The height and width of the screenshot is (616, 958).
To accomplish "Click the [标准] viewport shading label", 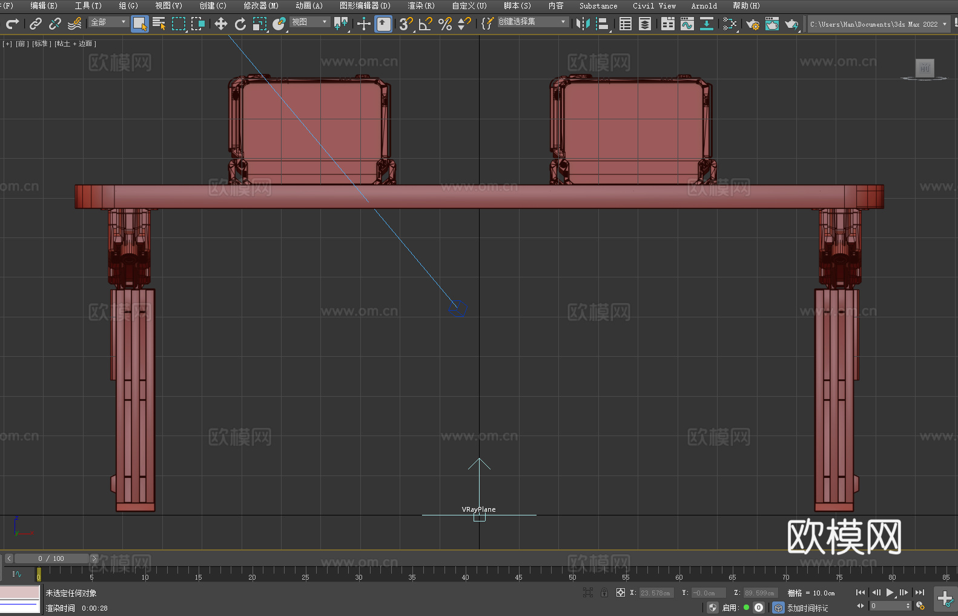I will 41,44.
